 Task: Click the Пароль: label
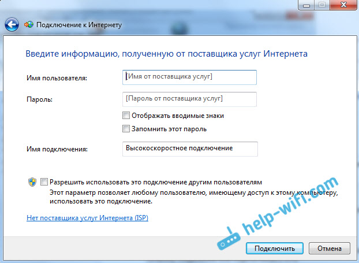(40, 99)
